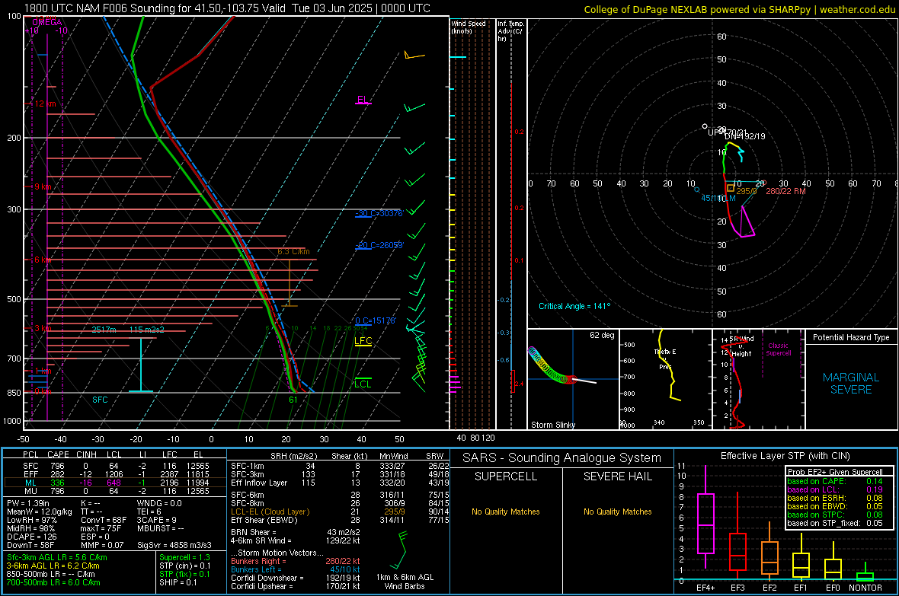Click the Potential Hazard Type header
899x596 pixels.
(x=851, y=337)
